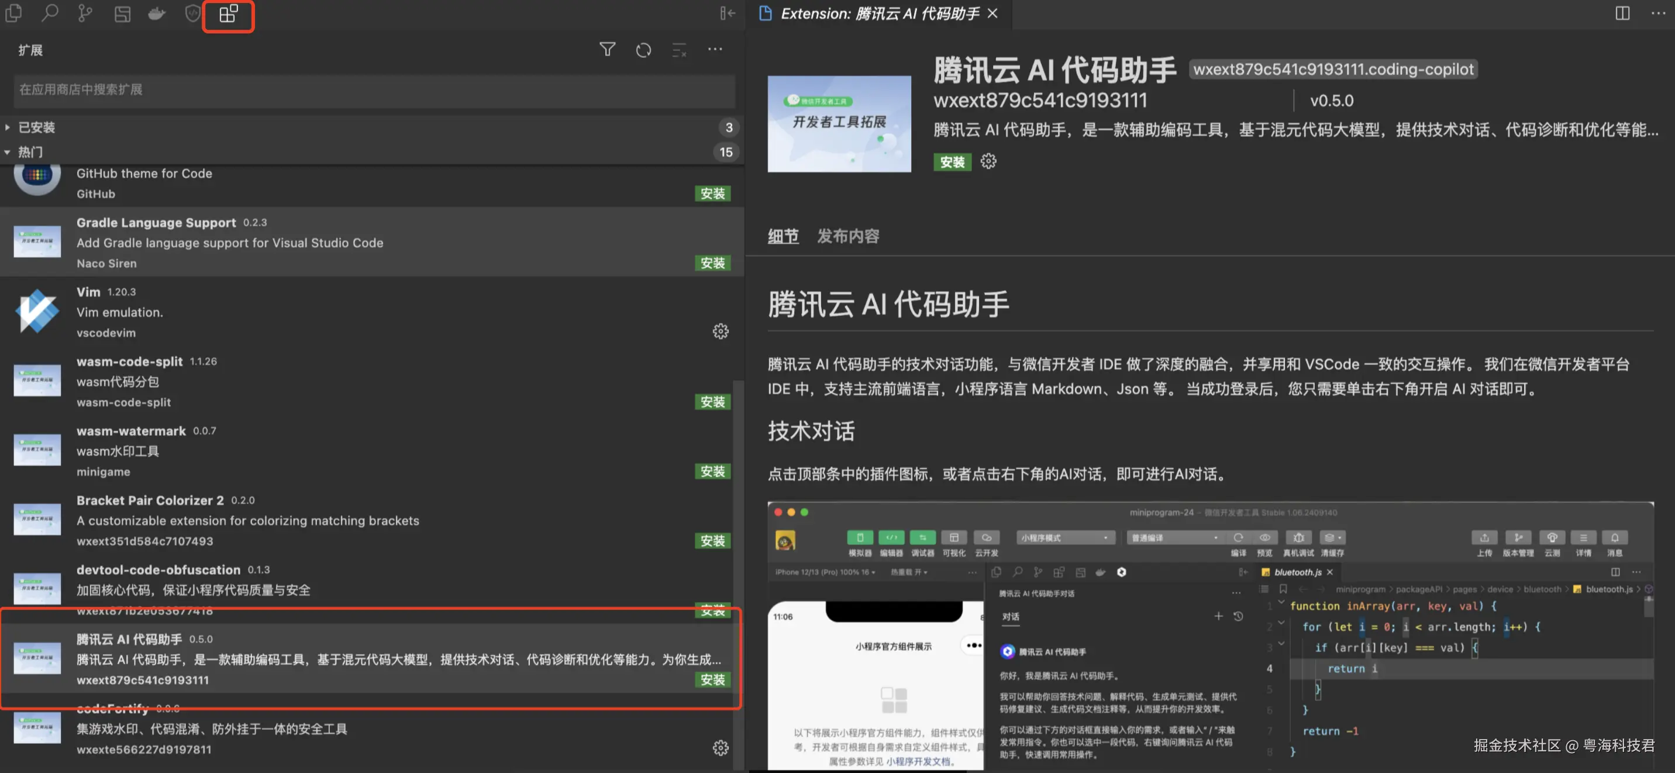Install 腾讯云 AI 代码助手 from details header
1675x773 pixels.
[952, 162]
